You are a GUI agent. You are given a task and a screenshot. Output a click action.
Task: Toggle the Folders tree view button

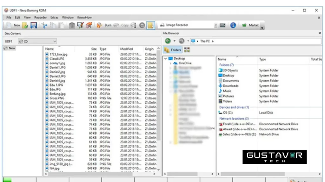tap(172, 50)
